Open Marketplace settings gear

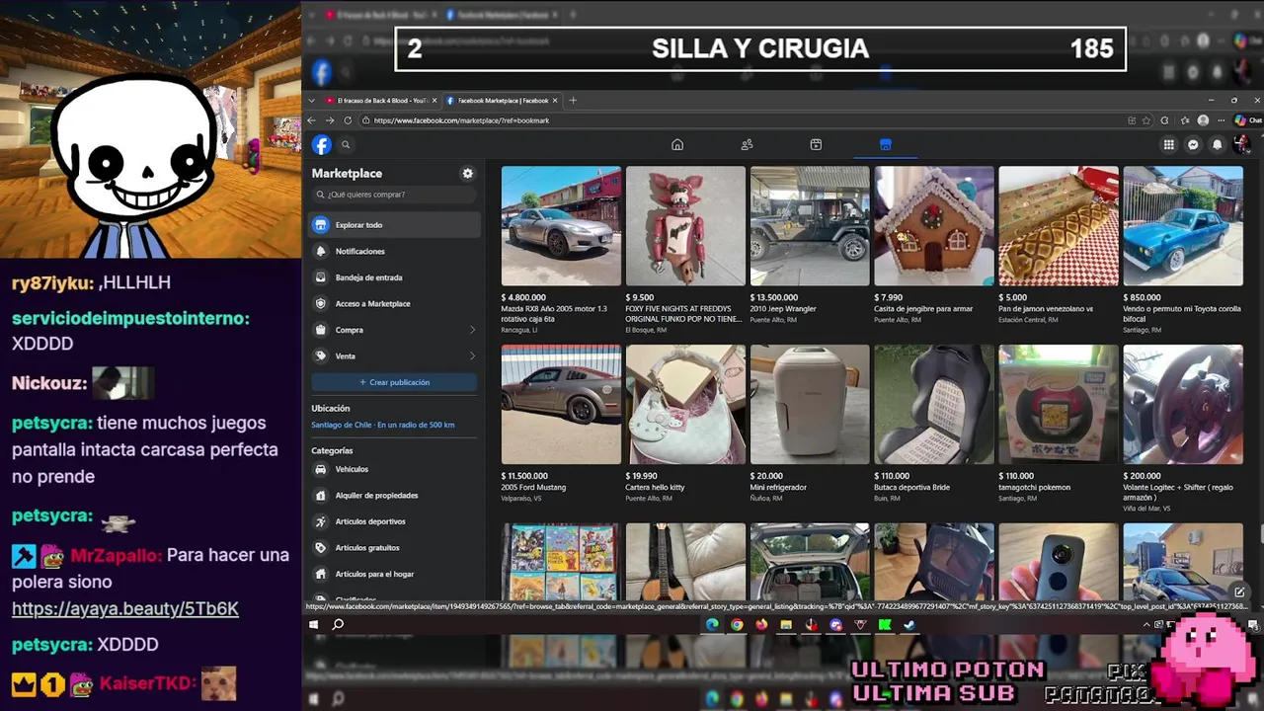coord(468,174)
